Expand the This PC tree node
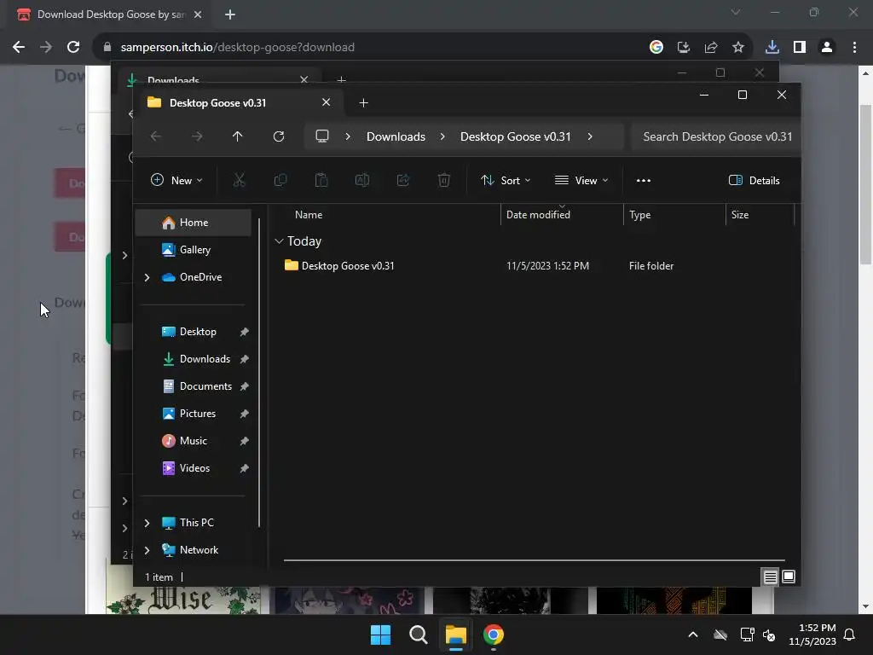 (x=147, y=523)
